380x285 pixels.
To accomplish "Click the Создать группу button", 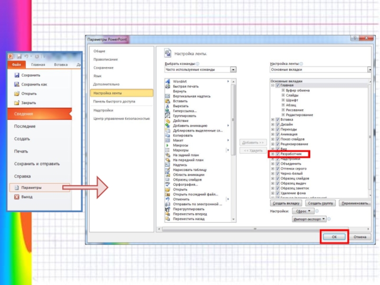I will pyautogui.click(x=320, y=203).
